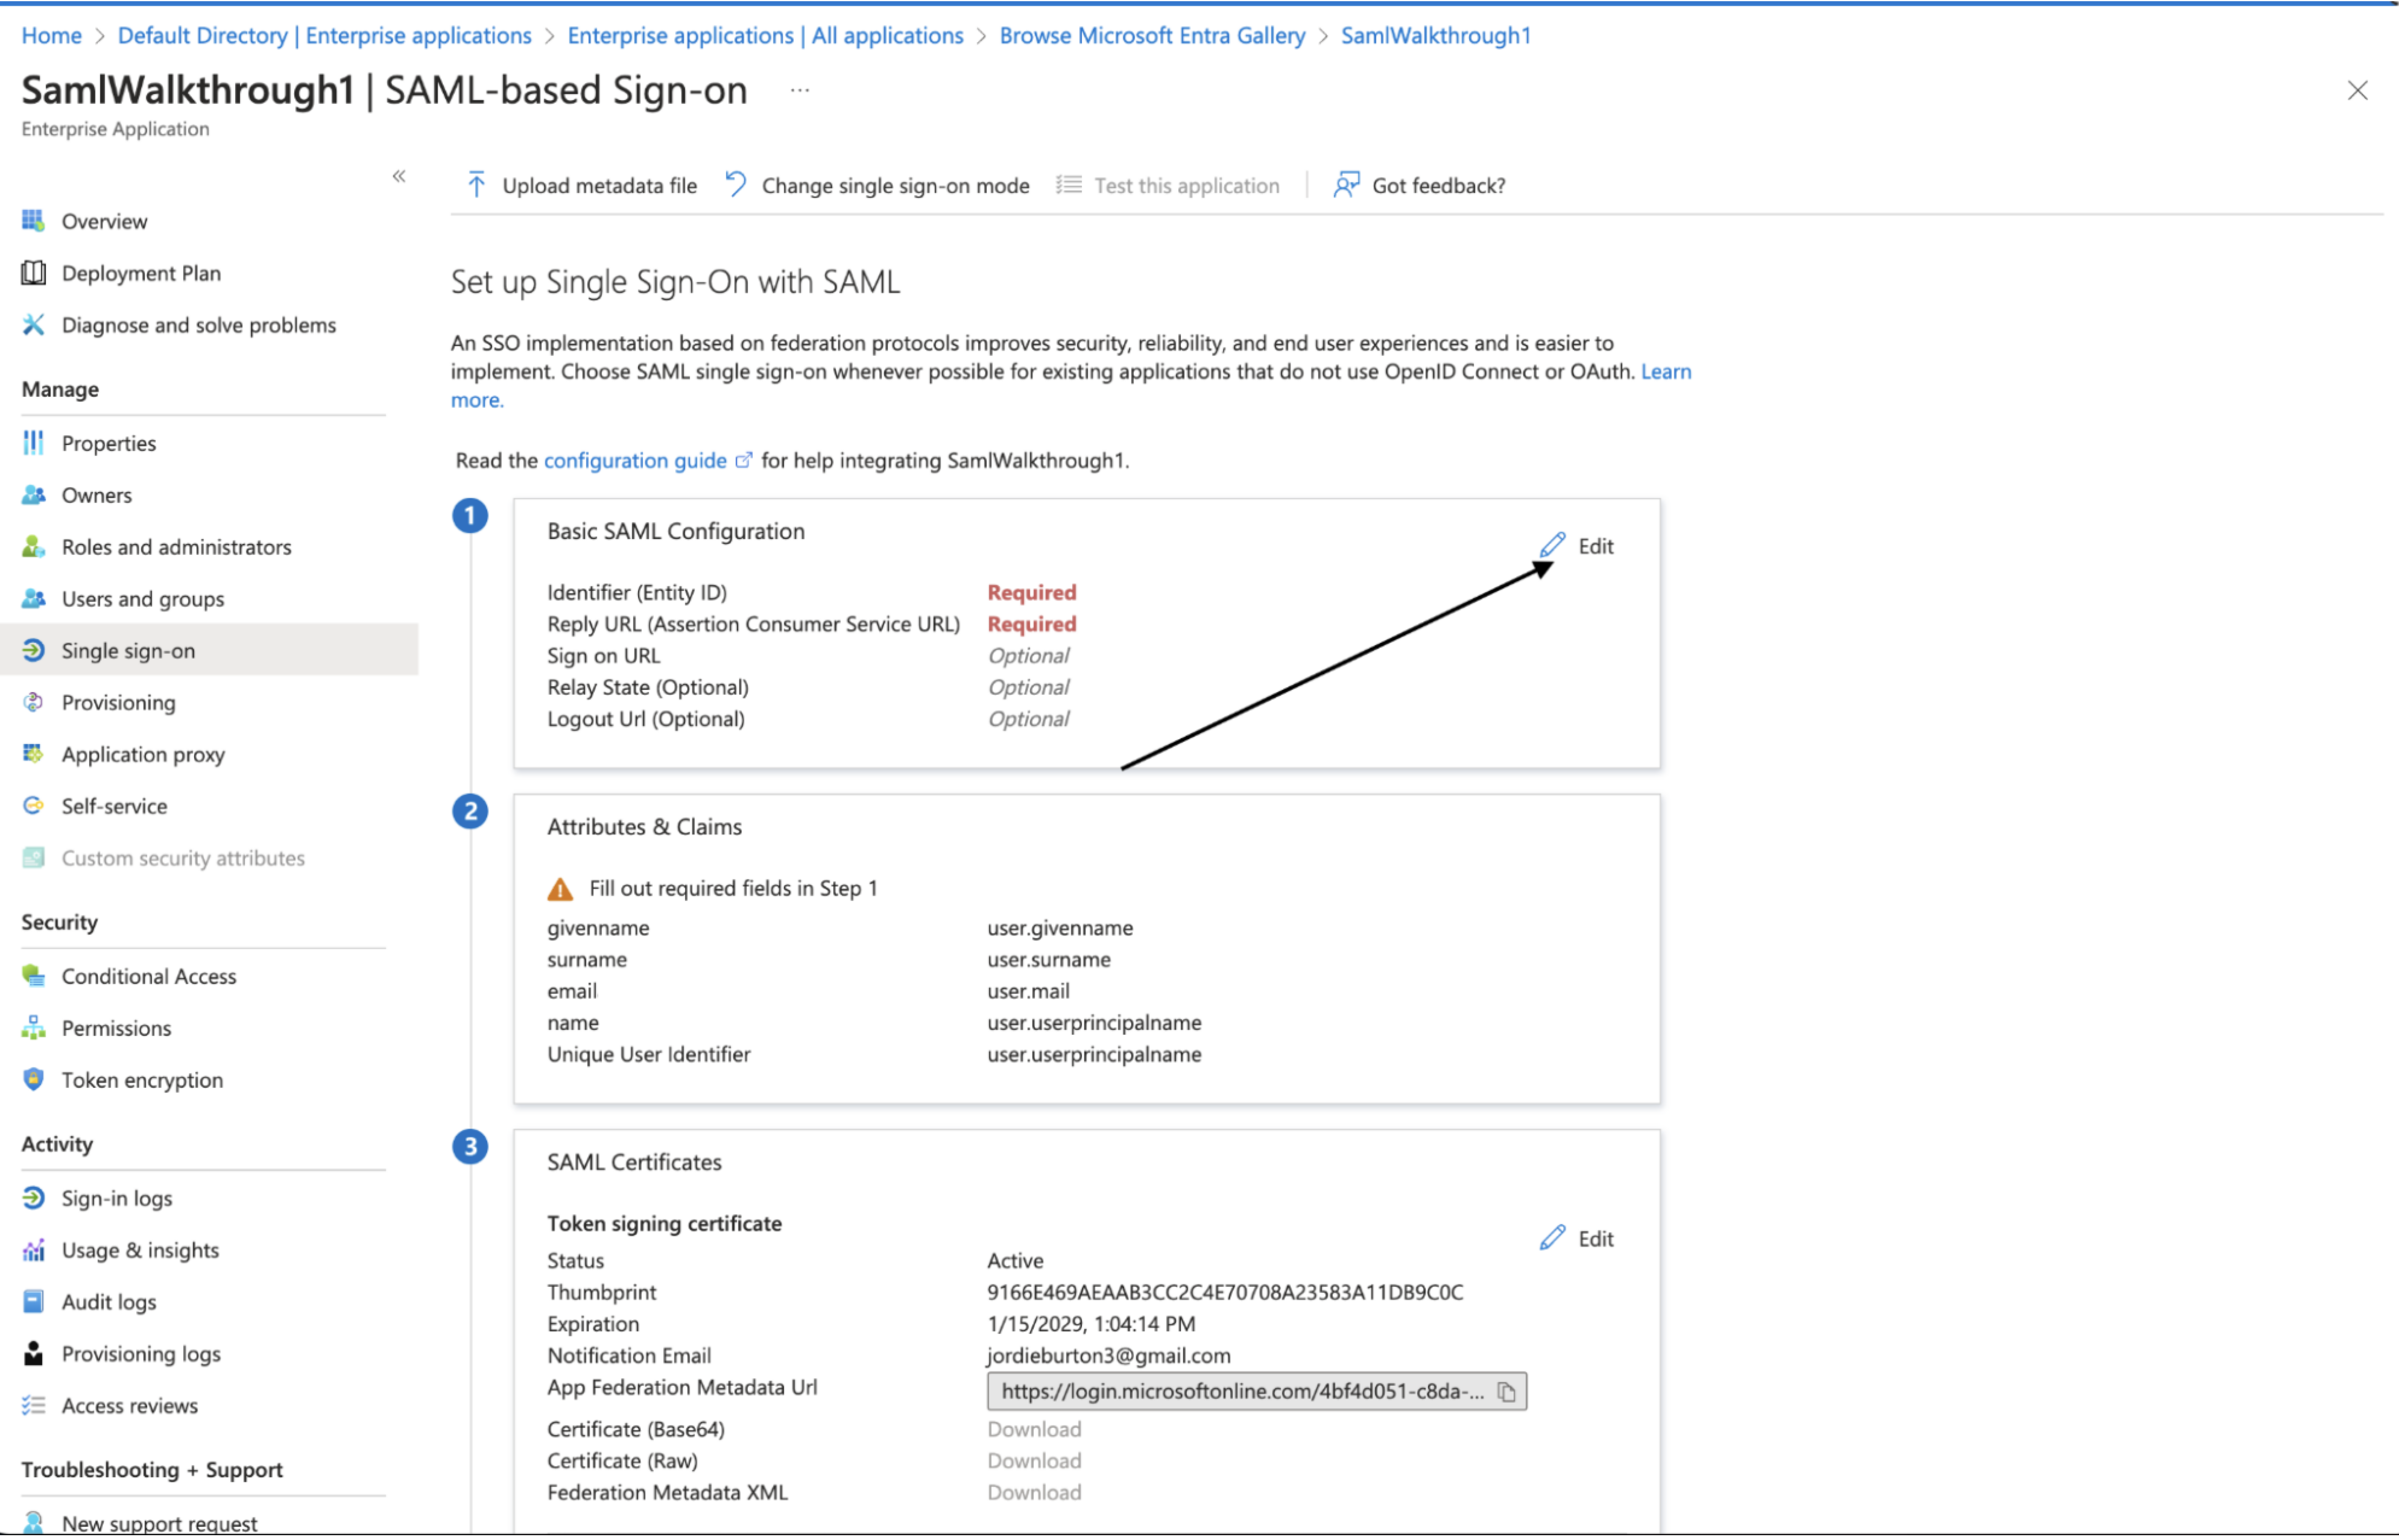
Task: Click the Diagnose and solve problems wrench icon
Action: coord(33,324)
